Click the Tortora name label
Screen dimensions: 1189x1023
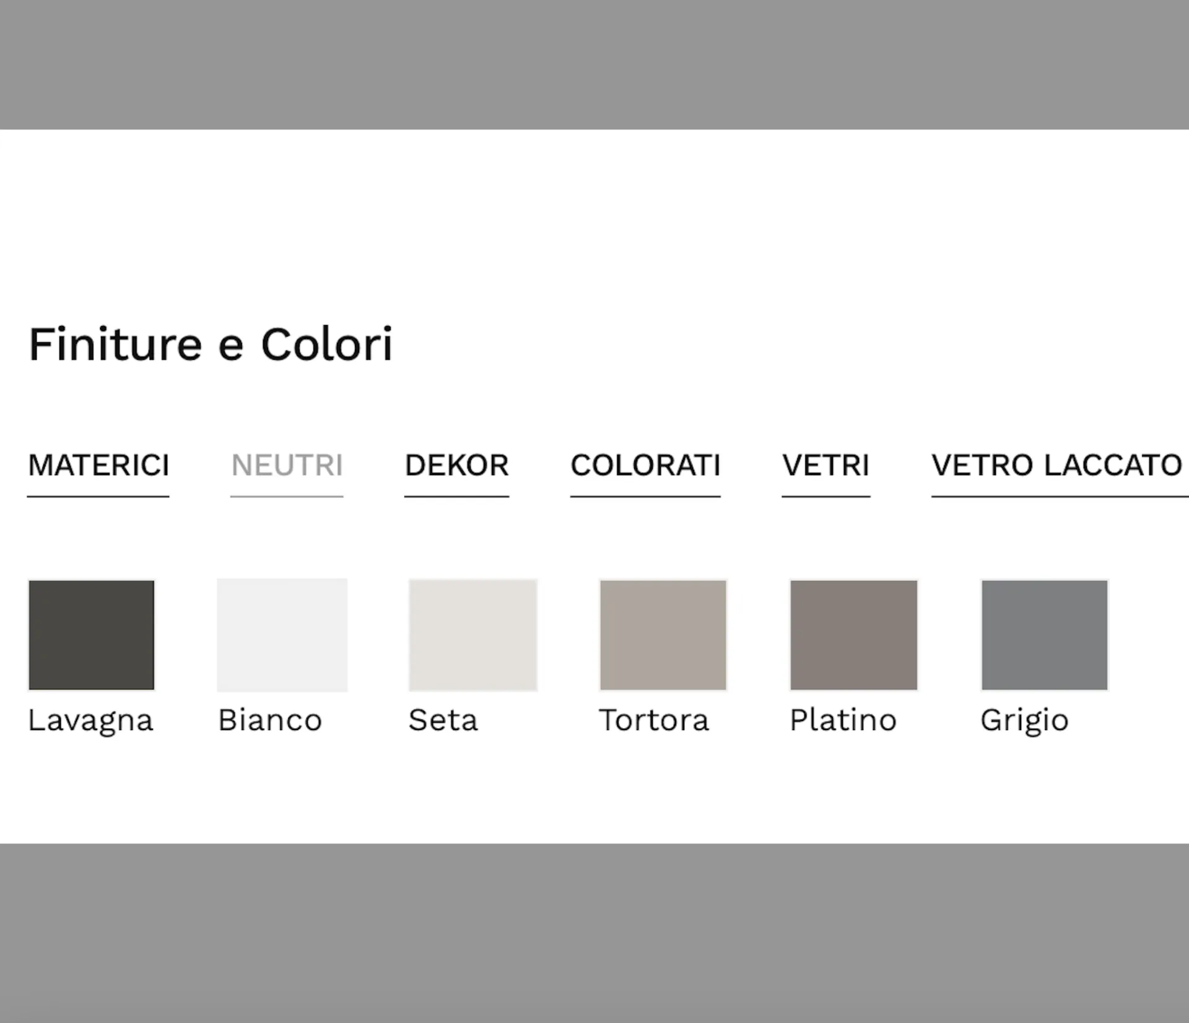coord(654,720)
